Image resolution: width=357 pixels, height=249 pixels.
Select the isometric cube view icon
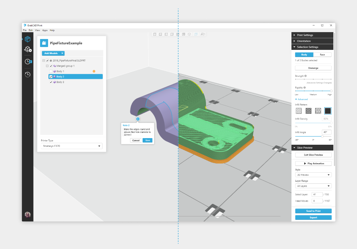189,34
